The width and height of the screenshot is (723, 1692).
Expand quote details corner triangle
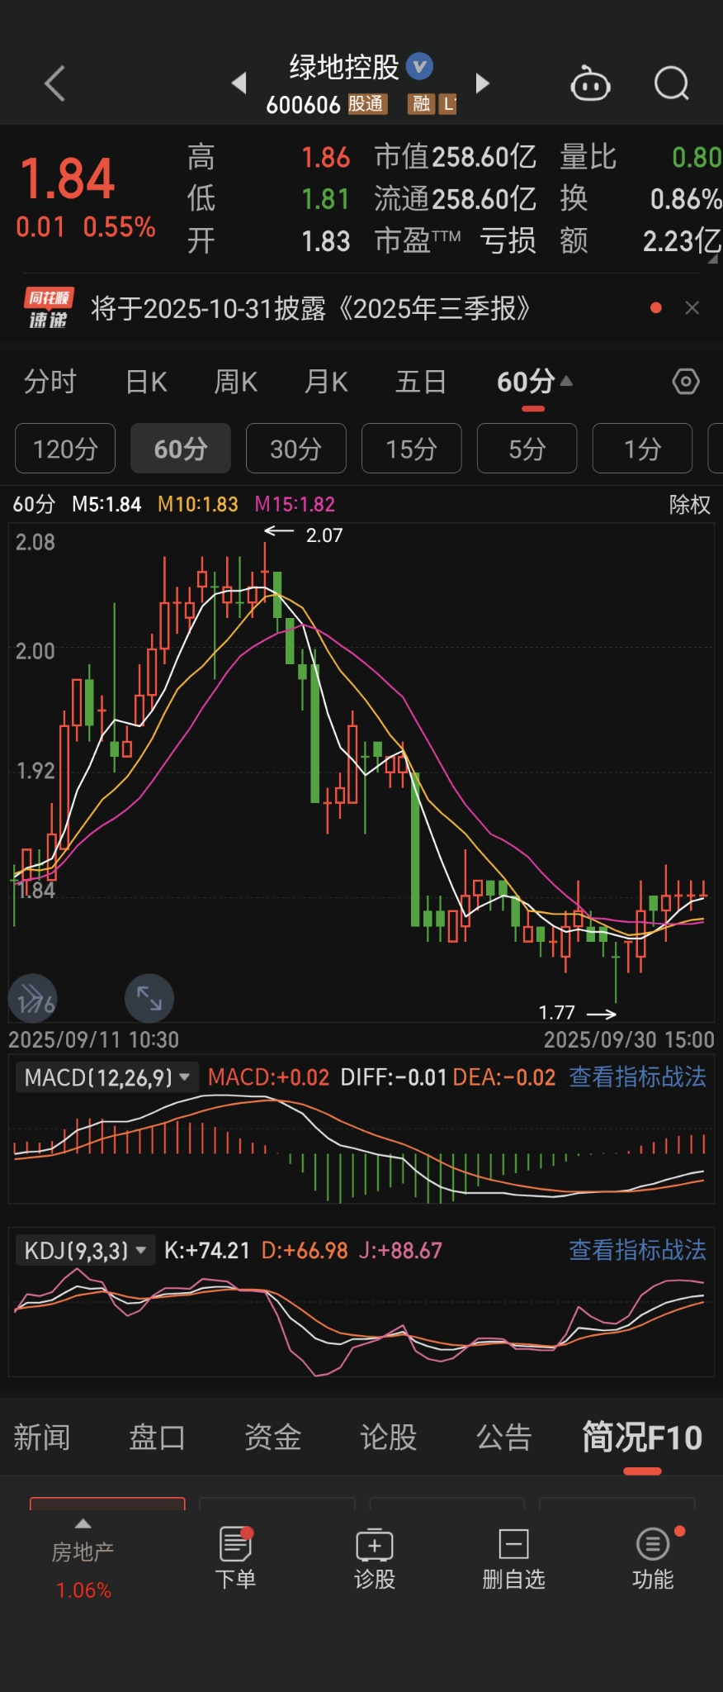713,259
